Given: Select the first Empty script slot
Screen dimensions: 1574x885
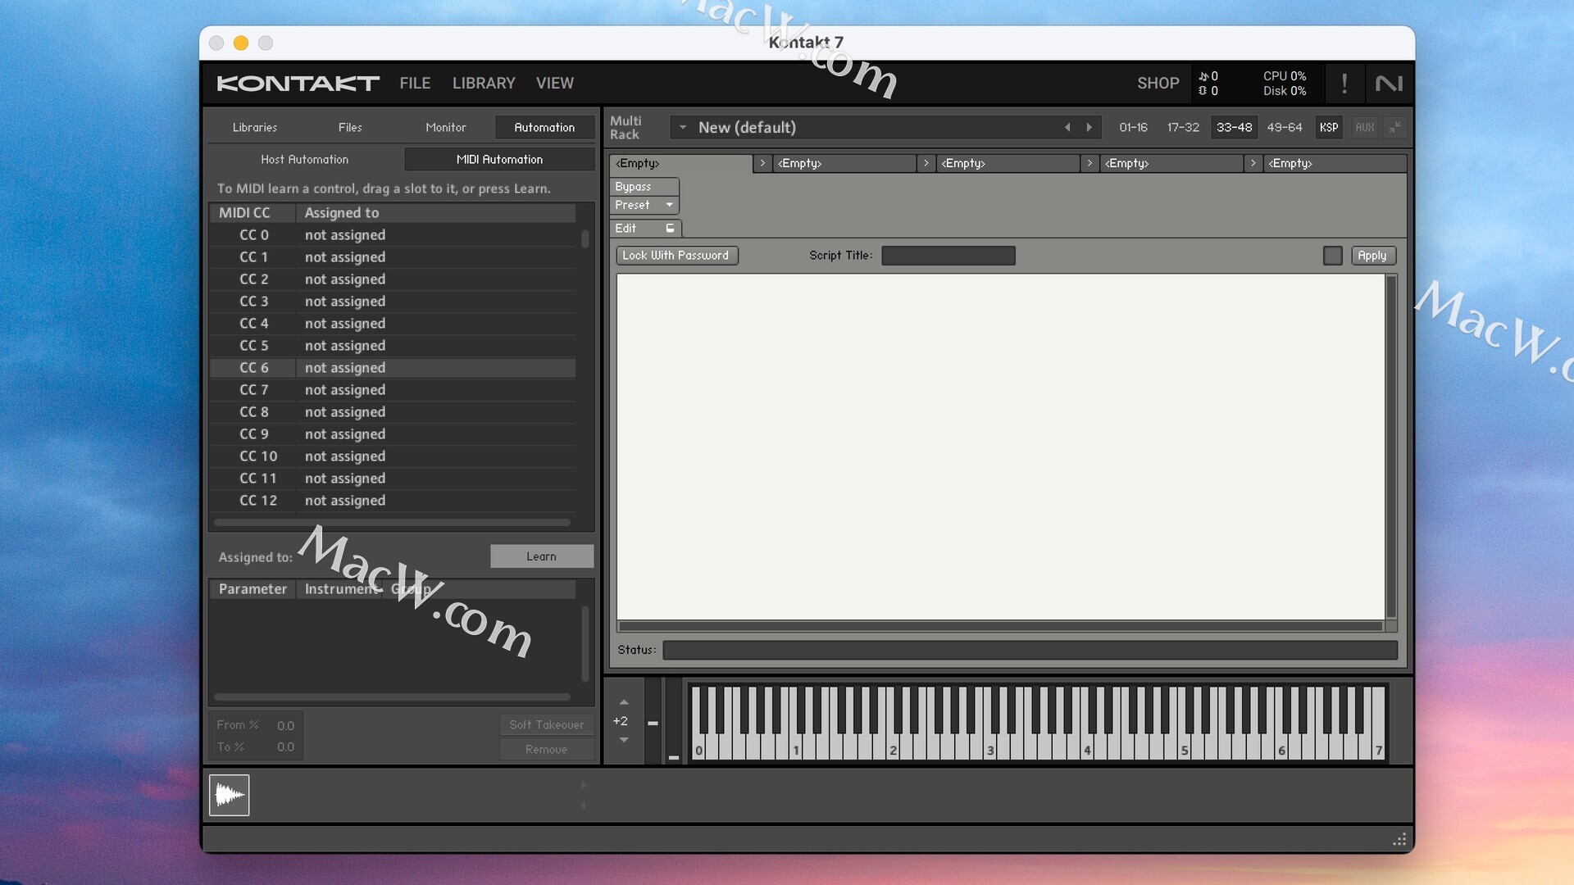Looking at the screenshot, I should 680,163.
